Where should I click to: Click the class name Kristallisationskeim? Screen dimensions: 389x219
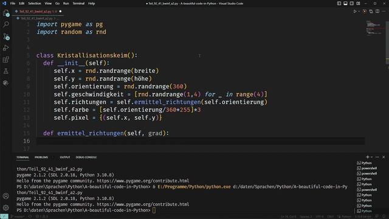click(92, 55)
